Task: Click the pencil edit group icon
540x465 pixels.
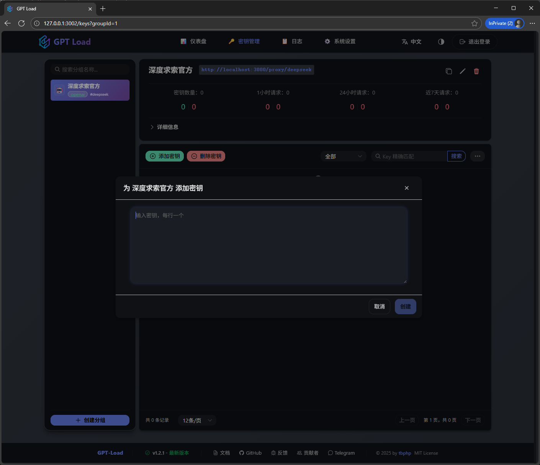Action: pos(463,71)
